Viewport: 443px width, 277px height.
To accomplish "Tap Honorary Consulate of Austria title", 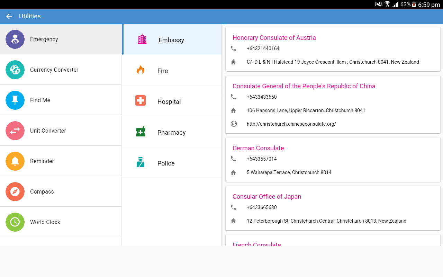I will point(274,38).
